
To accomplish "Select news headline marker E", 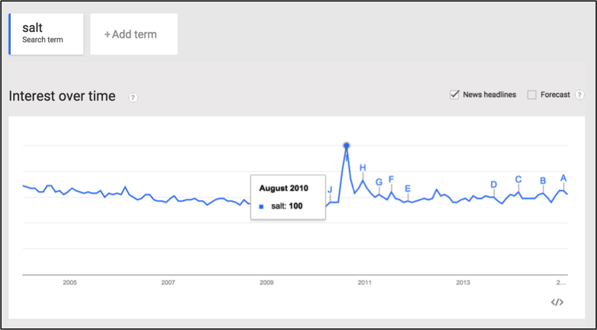I will click(408, 188).
